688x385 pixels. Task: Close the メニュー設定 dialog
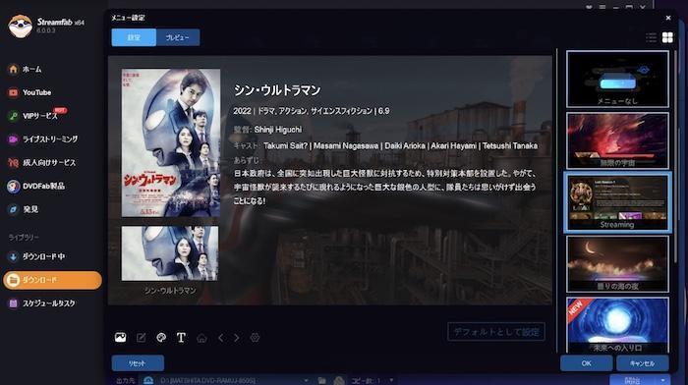[667, 18]
